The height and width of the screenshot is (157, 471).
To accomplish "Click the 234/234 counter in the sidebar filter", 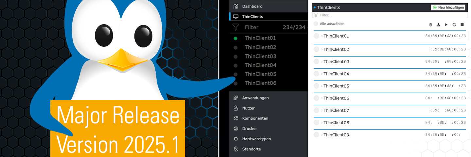I will tap(294, 27).
